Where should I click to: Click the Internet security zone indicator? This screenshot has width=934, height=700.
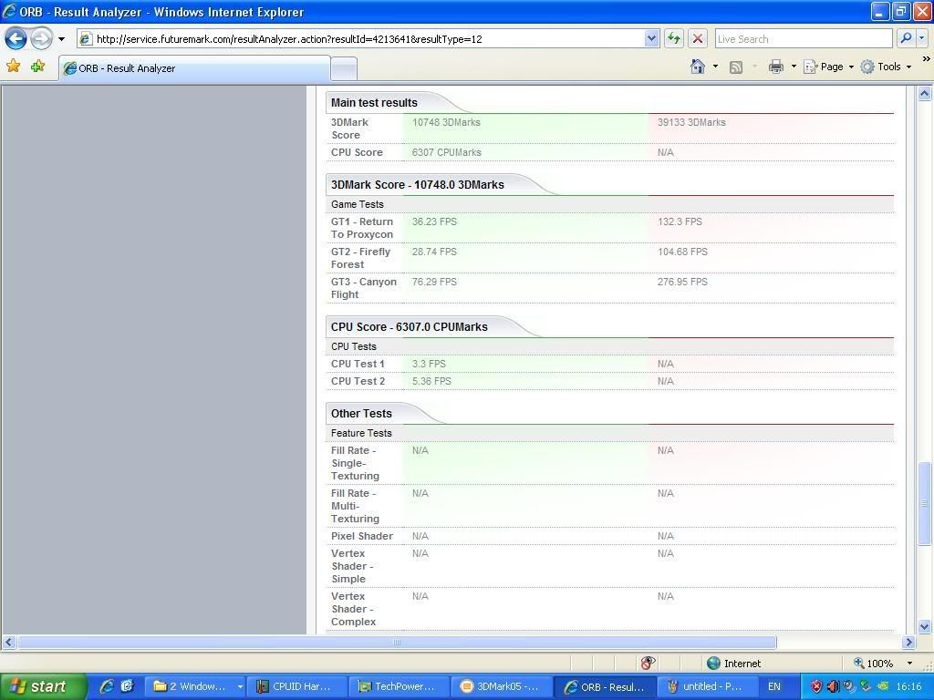[x=734, y=664]
